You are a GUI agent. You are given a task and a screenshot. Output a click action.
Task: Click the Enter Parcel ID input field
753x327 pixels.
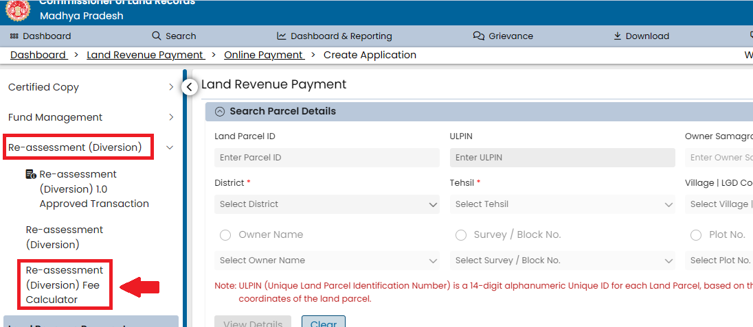click(x=327, y=158)
